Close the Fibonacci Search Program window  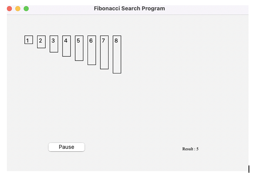tap(10, 8)
